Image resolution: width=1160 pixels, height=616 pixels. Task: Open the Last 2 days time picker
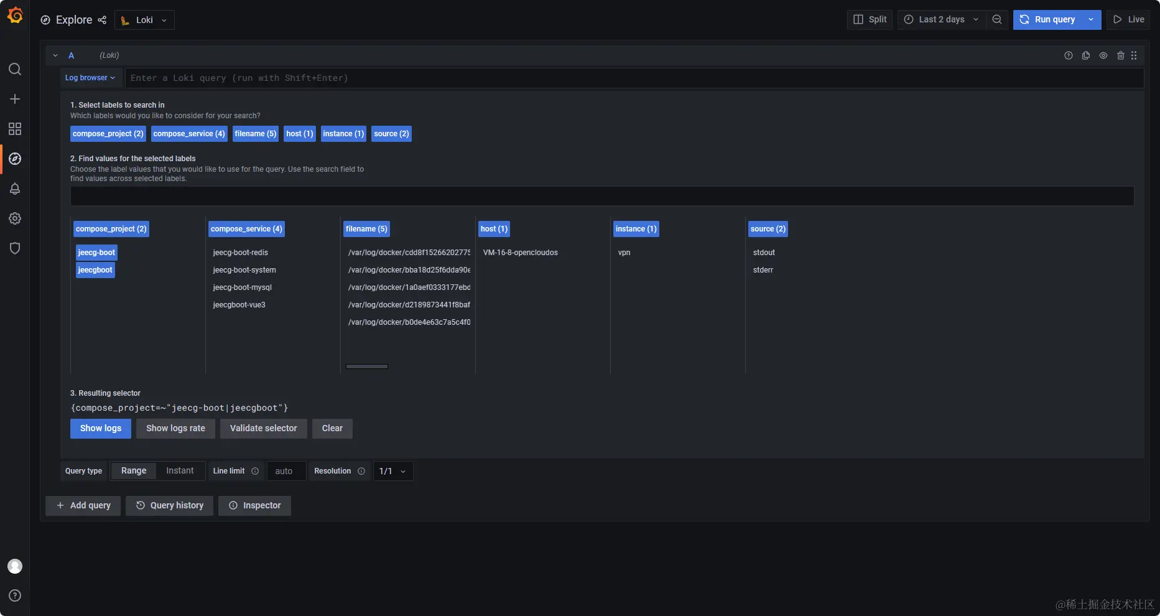pos(942,19)
